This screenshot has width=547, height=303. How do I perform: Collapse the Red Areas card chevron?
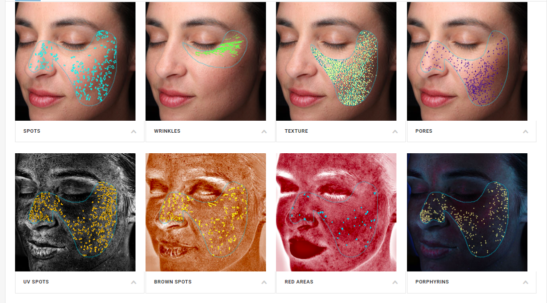point(395,282)
